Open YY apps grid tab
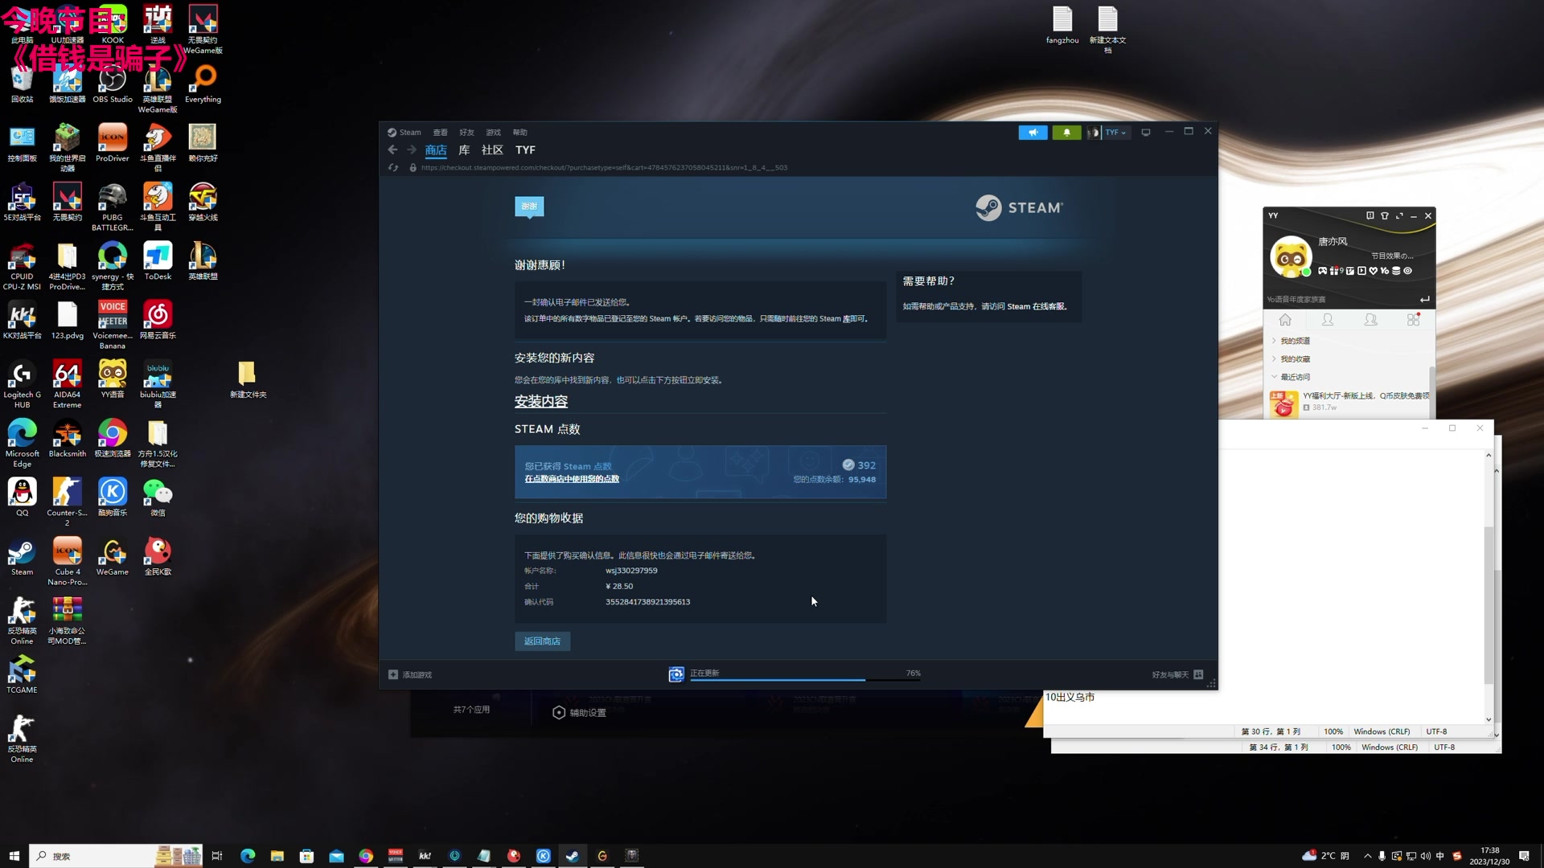This screenshot has height=868, width=1544. click(1413, 320)
